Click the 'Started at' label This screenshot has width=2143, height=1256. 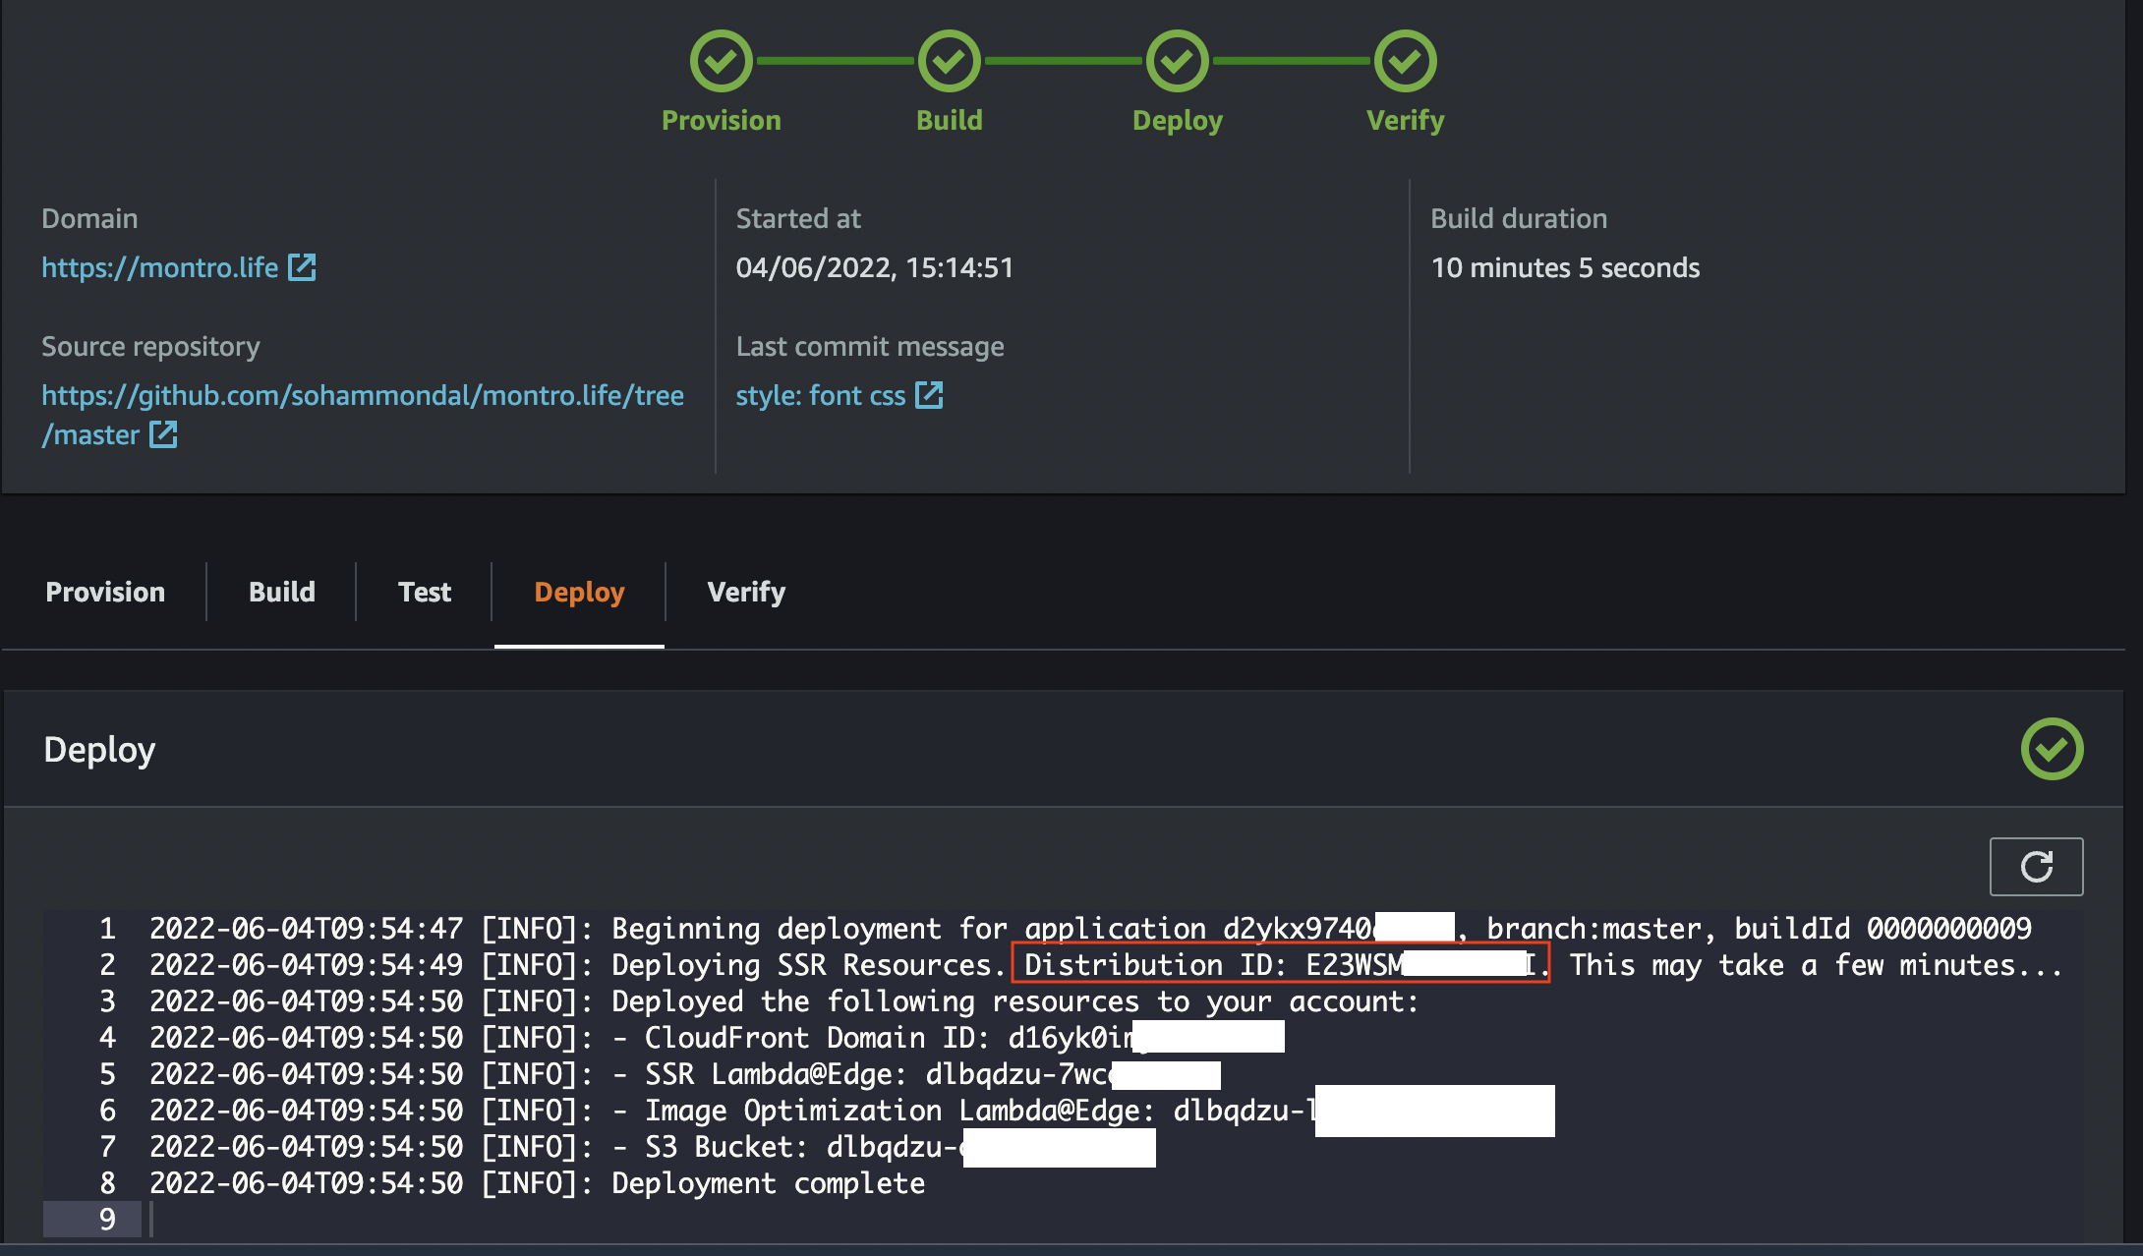pos(798,218)
